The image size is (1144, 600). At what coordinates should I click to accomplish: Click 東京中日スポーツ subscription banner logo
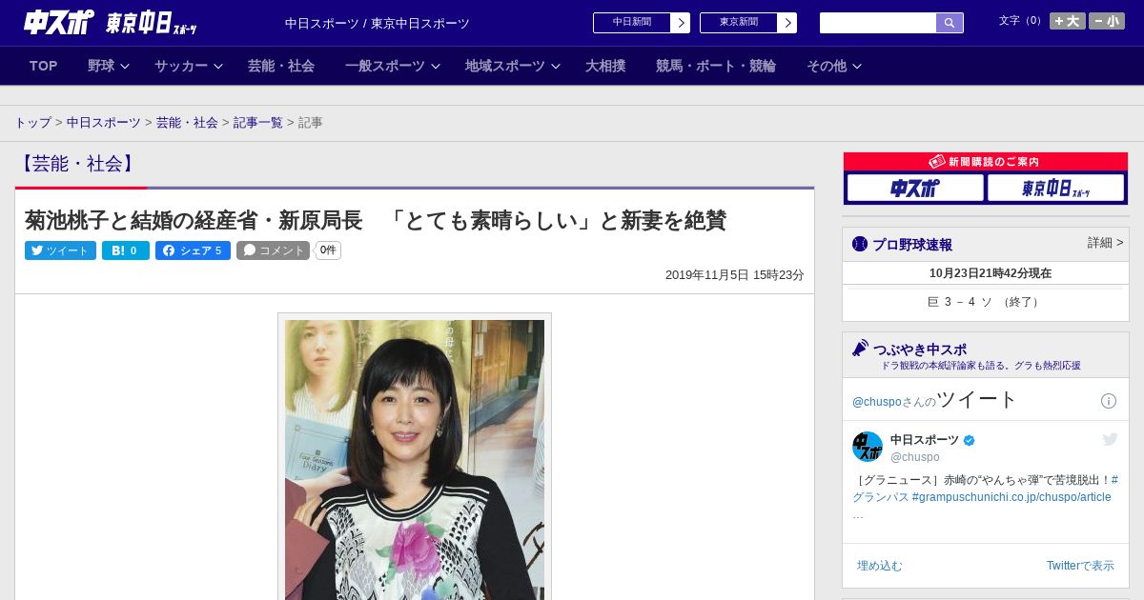[x=1055, y=188]
